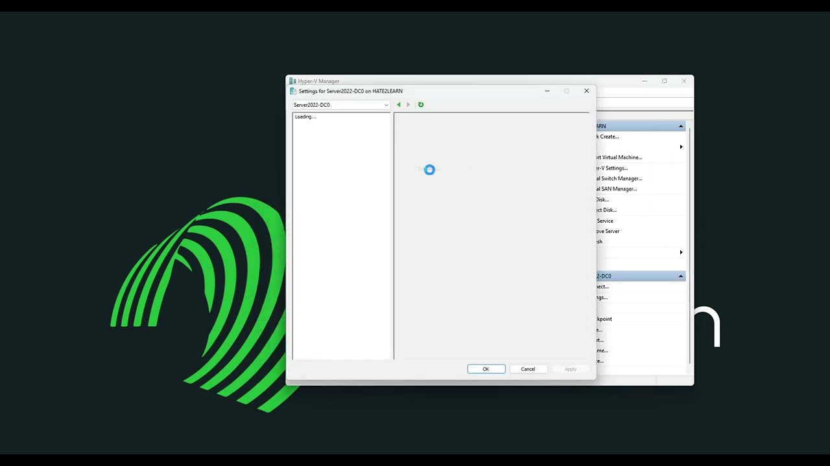Close the Hyper-V Manager window

(684, 81)
